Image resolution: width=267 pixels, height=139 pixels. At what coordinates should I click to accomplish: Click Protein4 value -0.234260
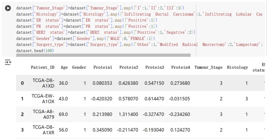[179, 114]
